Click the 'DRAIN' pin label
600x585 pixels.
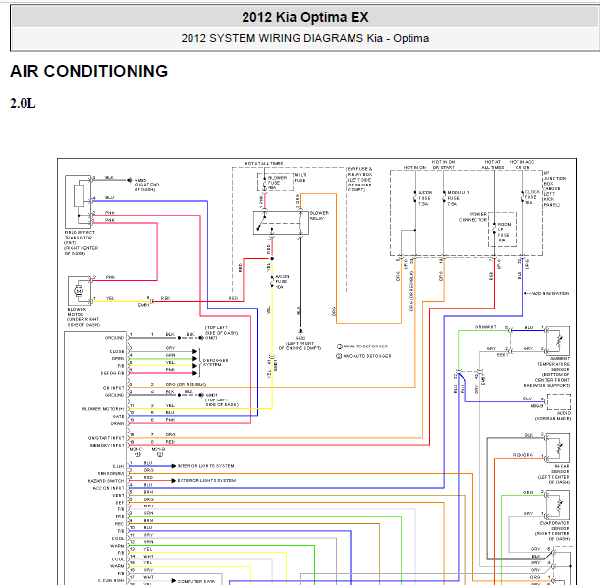pyautogui.click(x=118, y=423)
